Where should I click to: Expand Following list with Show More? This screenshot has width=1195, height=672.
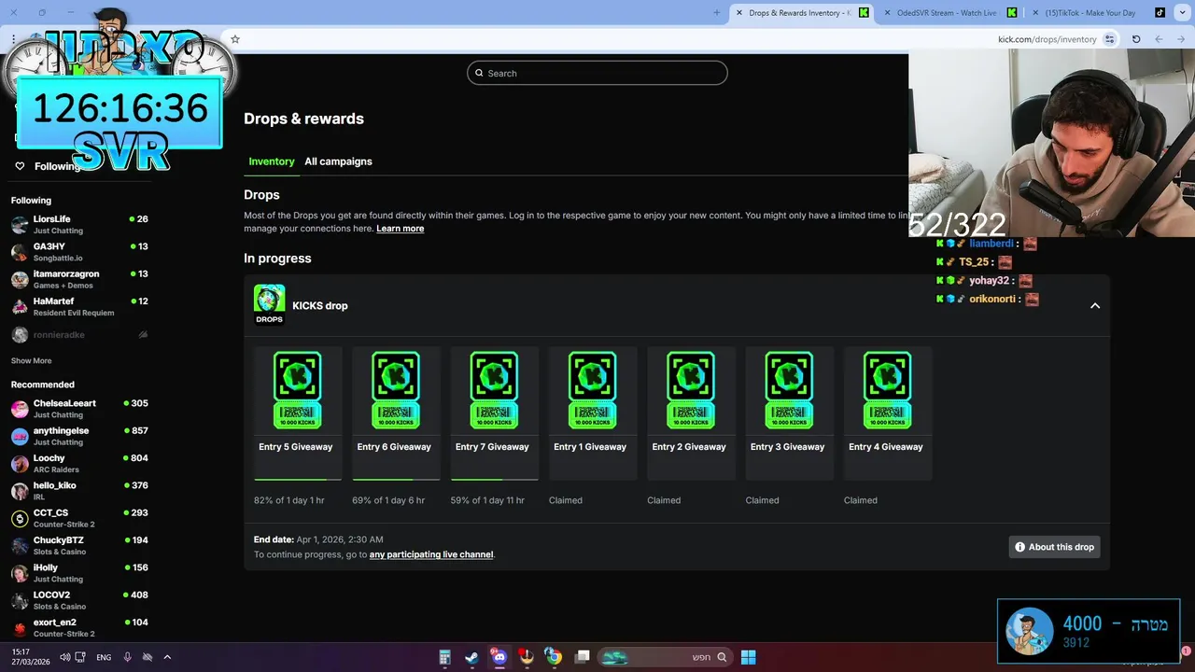pos(31,361)
